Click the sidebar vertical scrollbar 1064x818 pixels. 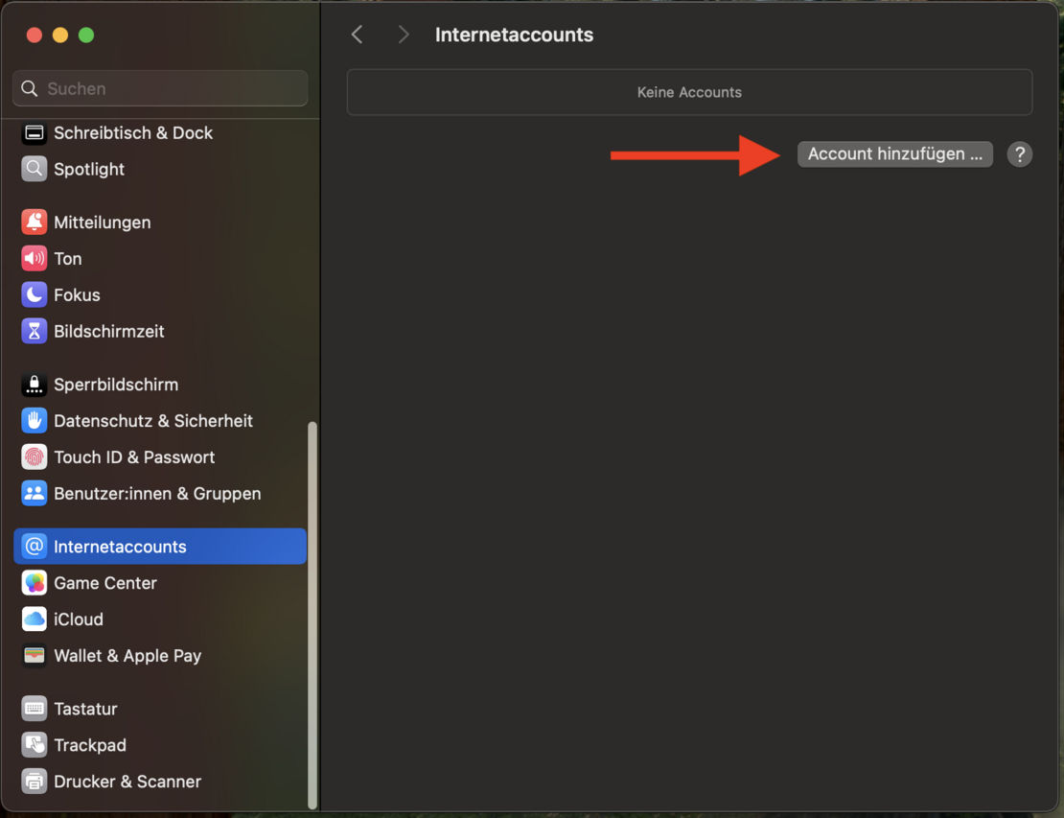(312, 615)
